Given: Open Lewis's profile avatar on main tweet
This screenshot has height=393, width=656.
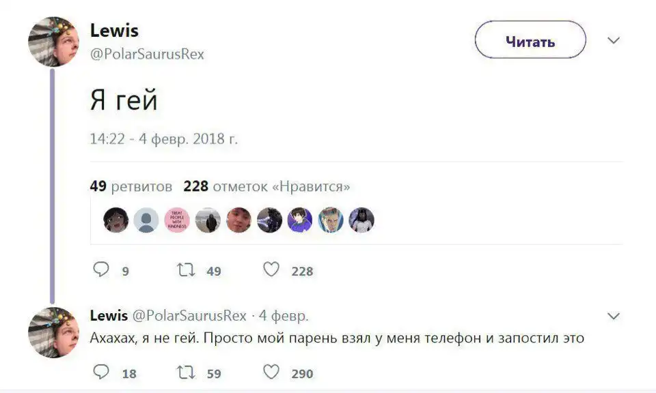Looking at the screenshot, I should point(53,42).
